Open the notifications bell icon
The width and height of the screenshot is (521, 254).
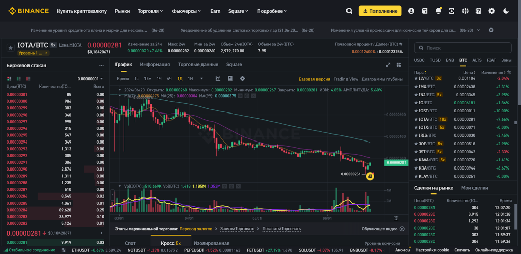pyautogui.click(x=438, y=11)
